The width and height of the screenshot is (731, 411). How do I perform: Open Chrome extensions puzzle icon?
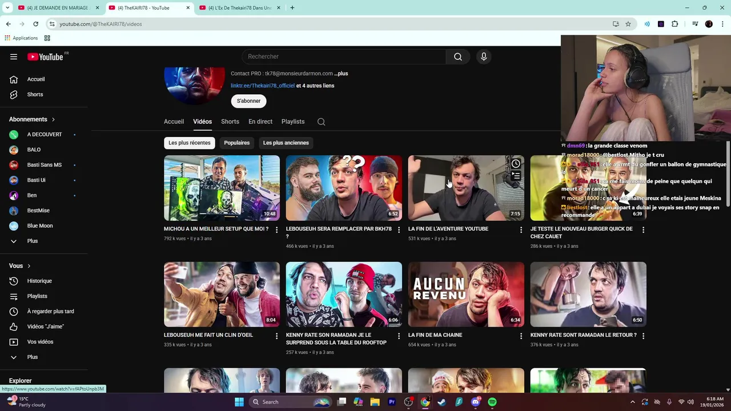pos(675,24)
